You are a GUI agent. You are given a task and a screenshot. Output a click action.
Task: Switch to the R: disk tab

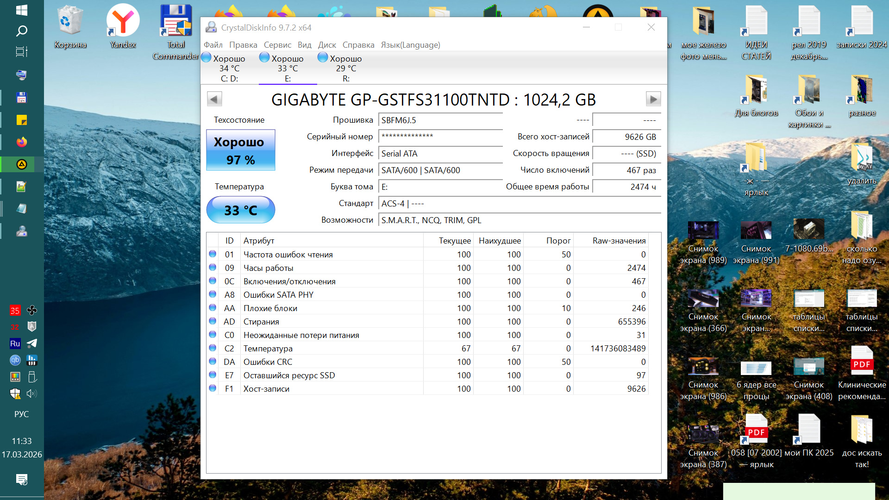click(346, 68)
